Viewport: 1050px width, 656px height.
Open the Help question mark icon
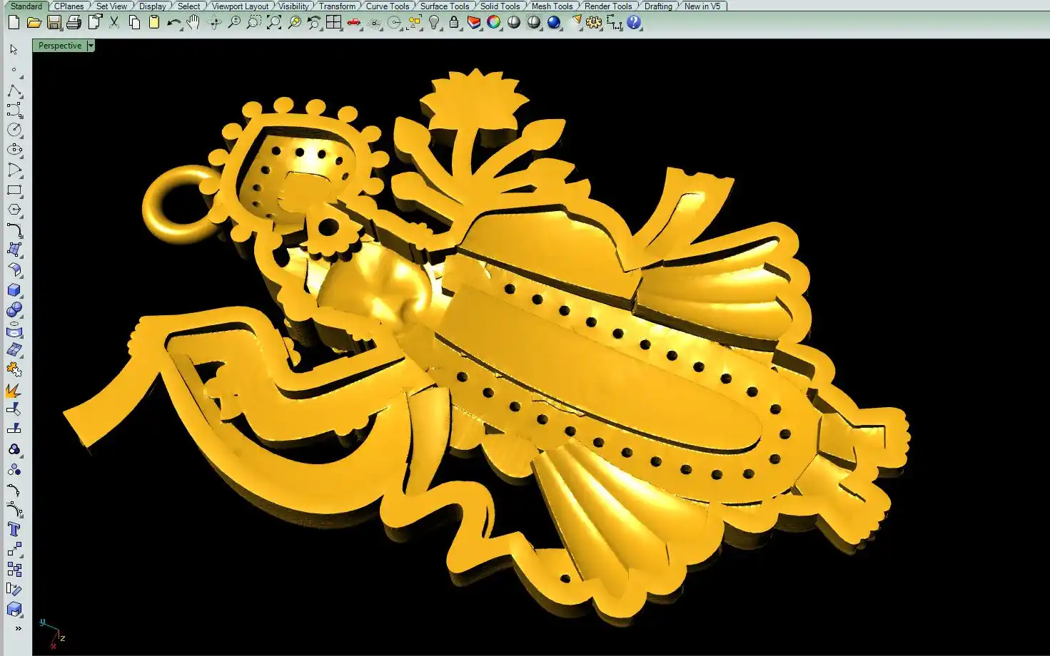click(x=634, y=23)
